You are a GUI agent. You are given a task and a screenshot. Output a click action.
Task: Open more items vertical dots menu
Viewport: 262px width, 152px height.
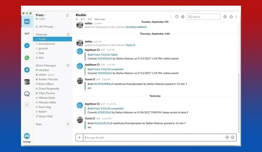point(236,17)
